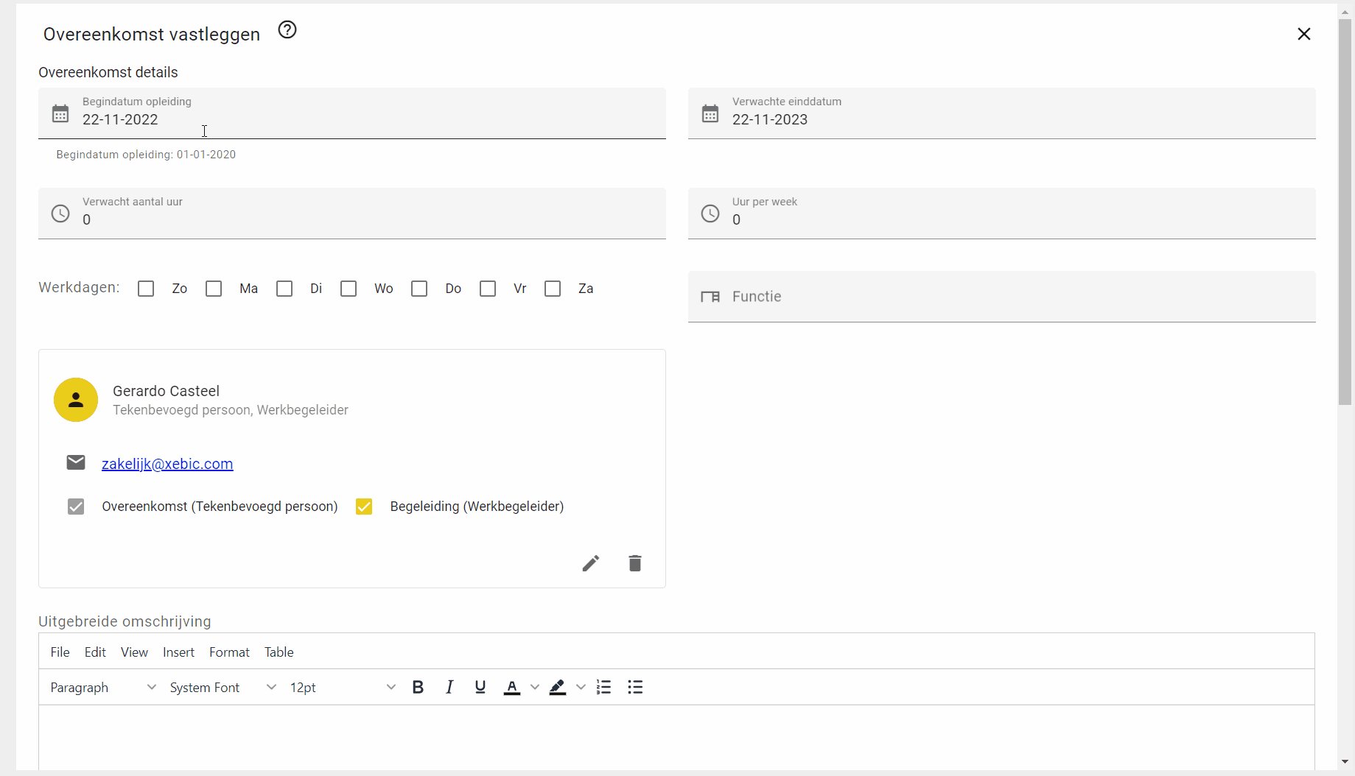The image size is (1355, 776).
Task: Delete the contact with the trash icon
Action: (x=634, y=563)
